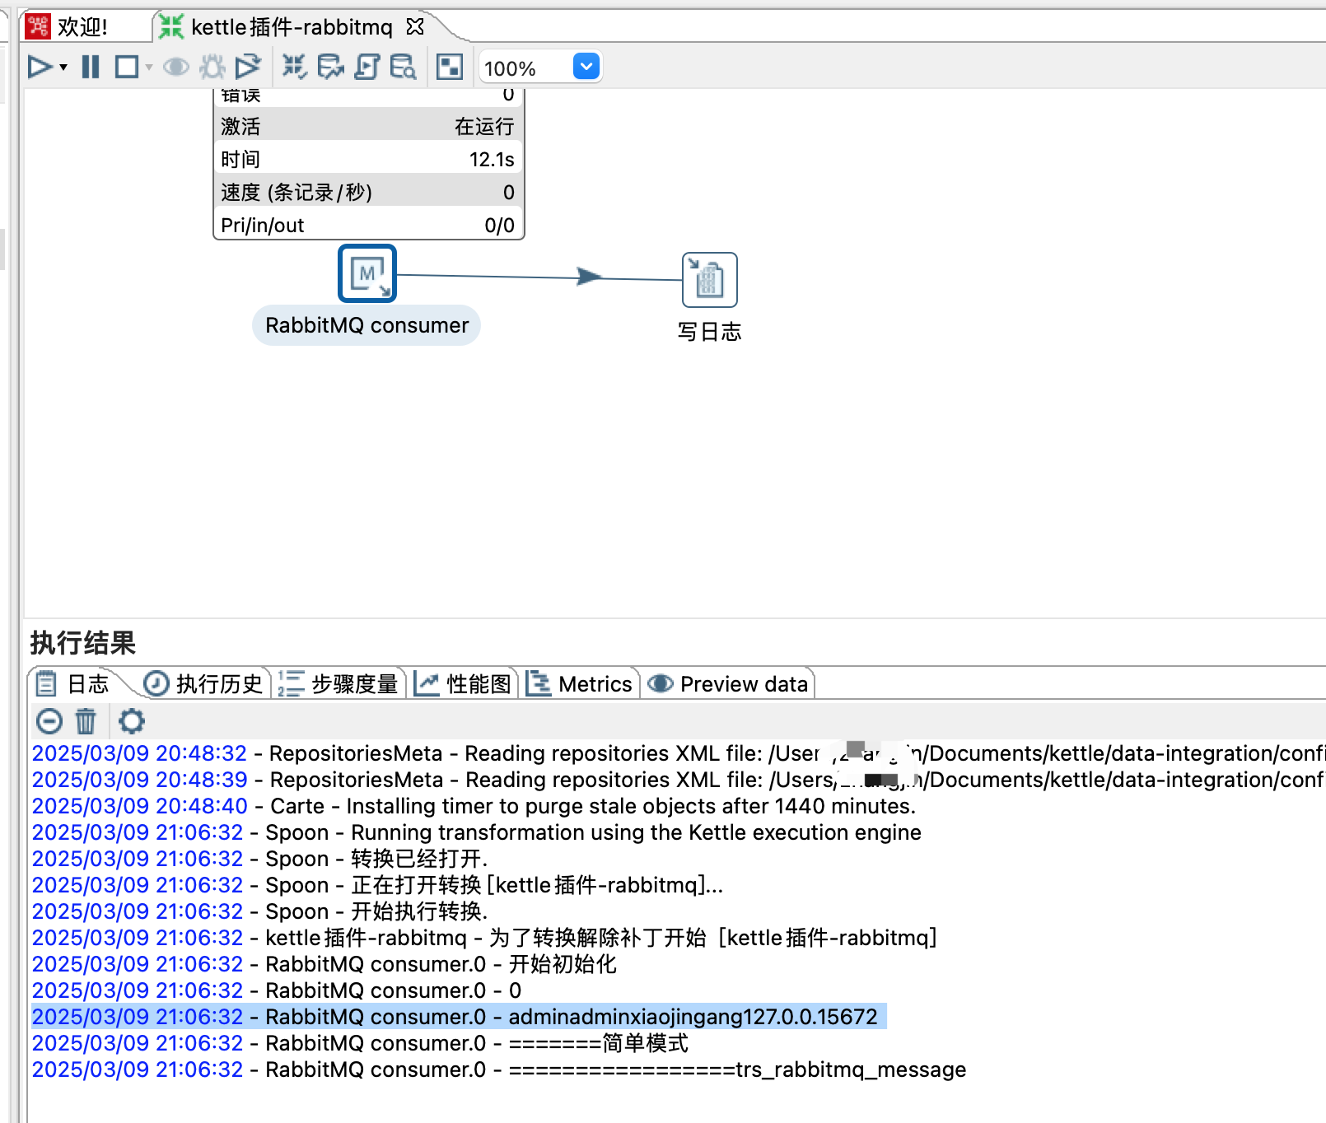Screen dimensions: 1326x1123
Task: Run the transformation with the play icon
Action: click(x=39, y=67)
